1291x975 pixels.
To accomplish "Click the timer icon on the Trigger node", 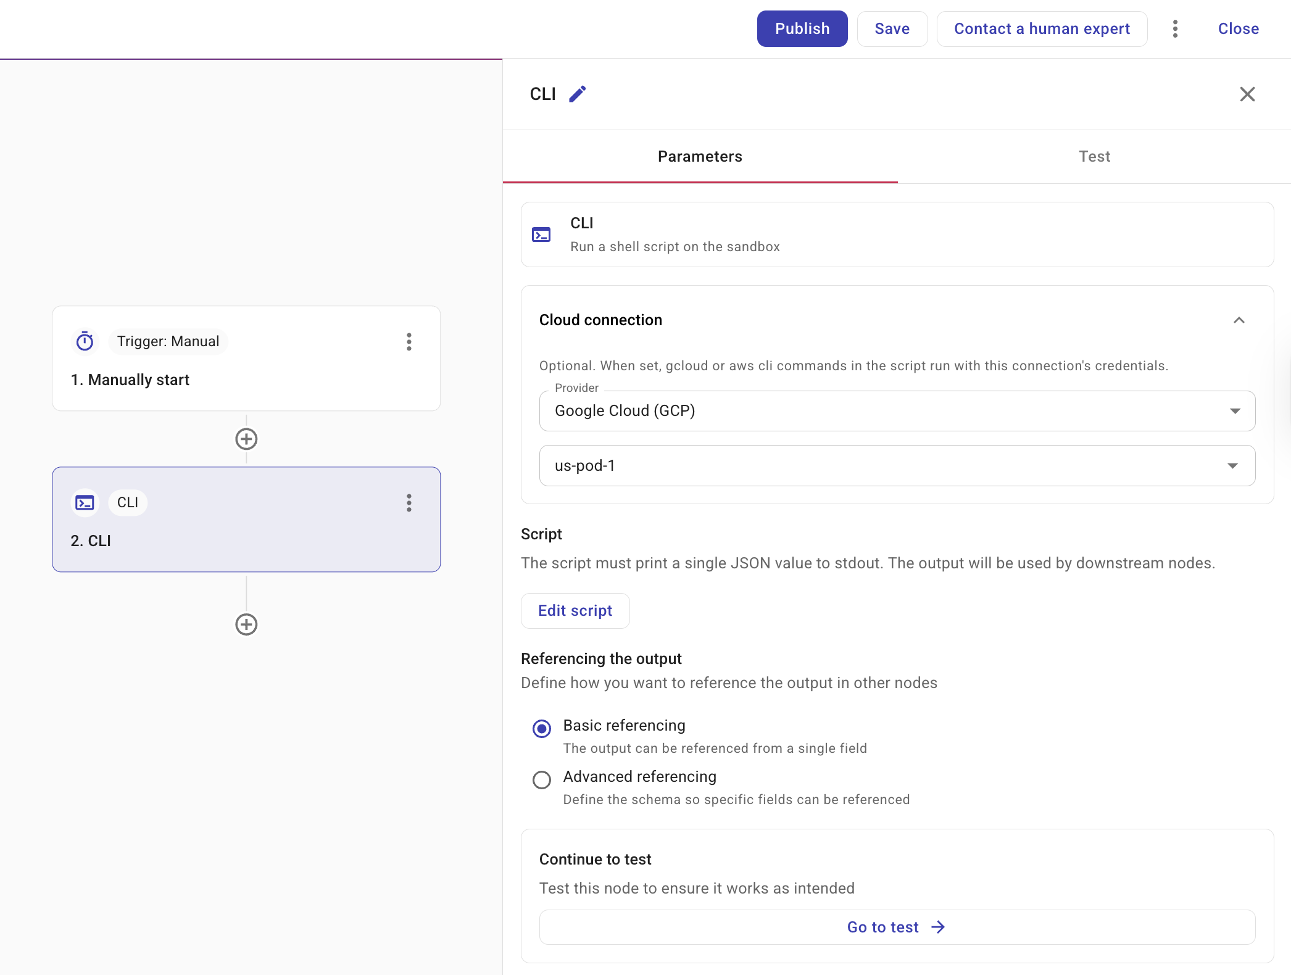I will coord(85,341).
